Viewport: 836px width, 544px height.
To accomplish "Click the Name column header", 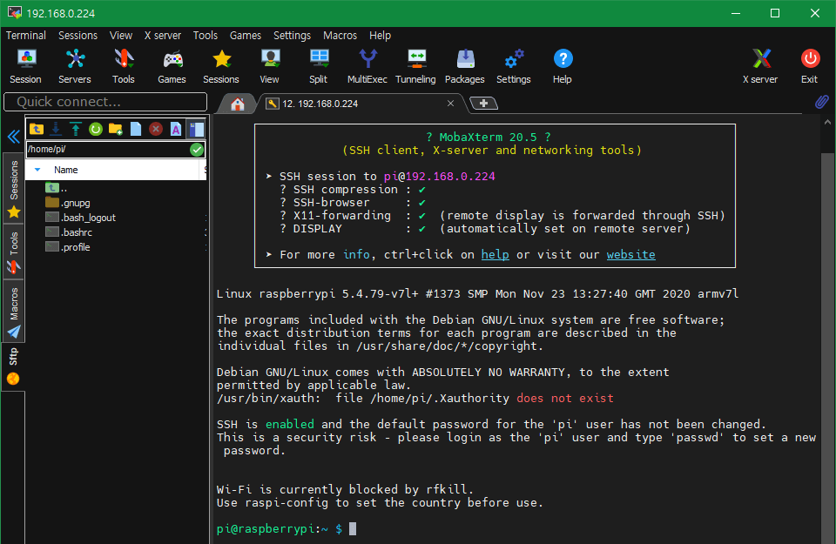I will click(65, 170).
